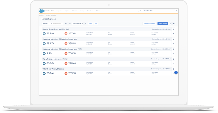The width and height of the screenshot is (218, 113).
Task: Expand the Highly Engaged Makeup.com Visitors row
Action: [x=173, y=63]
